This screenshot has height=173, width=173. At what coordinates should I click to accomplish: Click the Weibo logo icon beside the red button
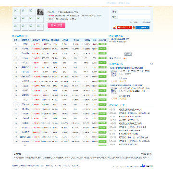tap(114, 28)
